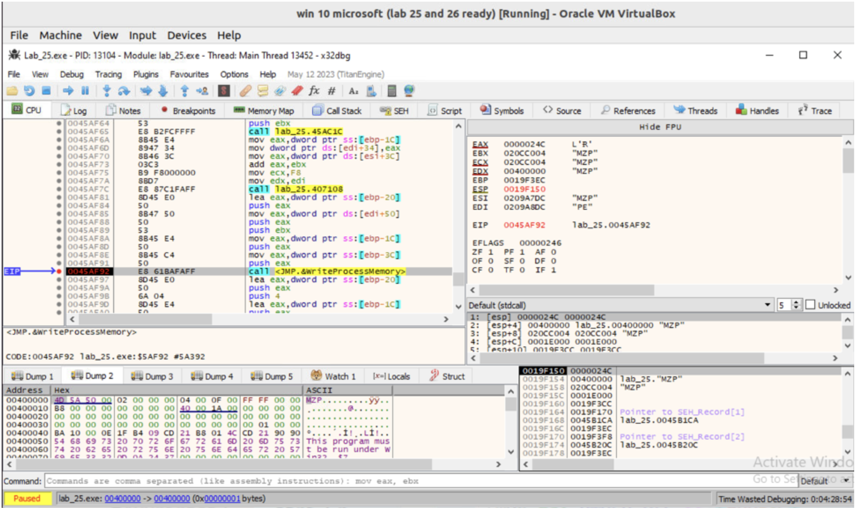Click disassembly pane vertical scrollbar down arrow
This screenshot has width=855, height=512.
tap(458, 307)
